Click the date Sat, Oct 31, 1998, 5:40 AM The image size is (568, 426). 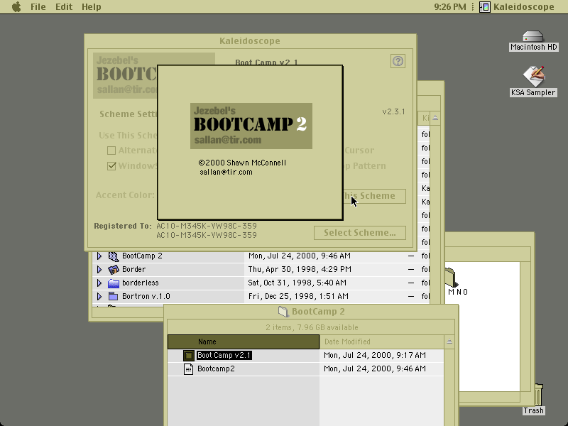[297, 283]
